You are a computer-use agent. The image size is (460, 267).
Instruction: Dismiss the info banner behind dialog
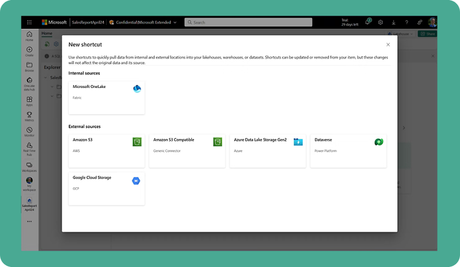433,56
